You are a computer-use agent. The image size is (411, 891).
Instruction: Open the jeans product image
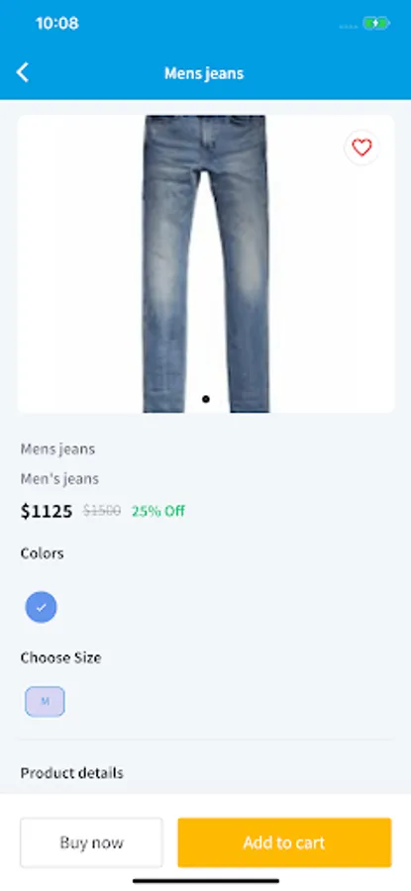206,263
